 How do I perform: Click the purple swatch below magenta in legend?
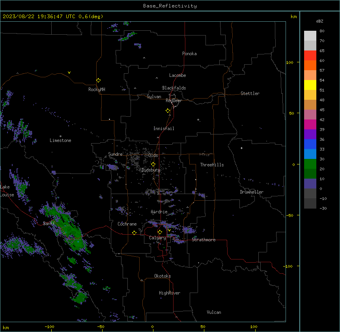(x=310, y=134)
